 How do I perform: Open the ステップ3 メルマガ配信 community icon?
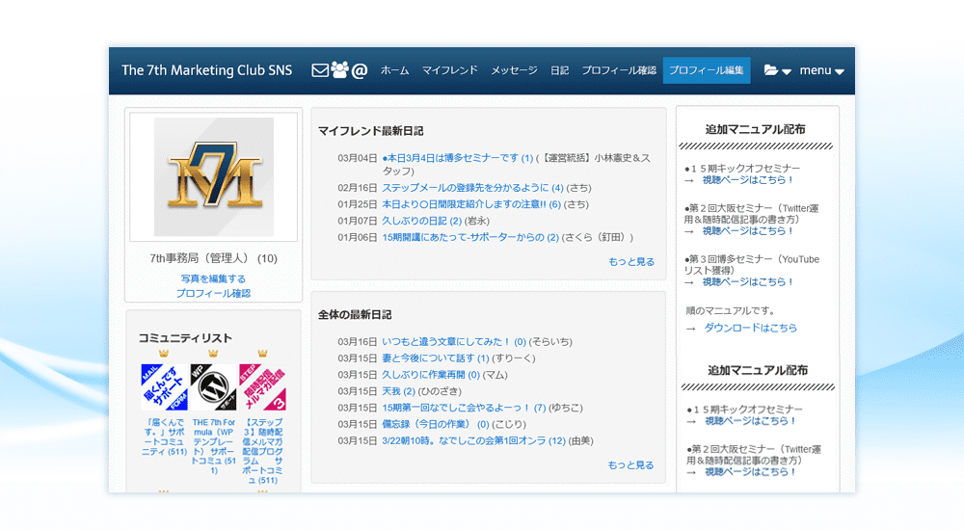tap(262, 387)
